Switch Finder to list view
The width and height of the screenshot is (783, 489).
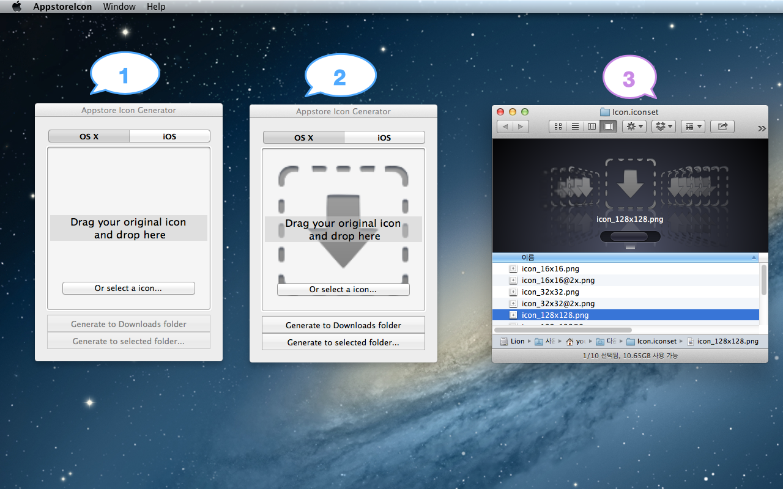click(575, 127)
